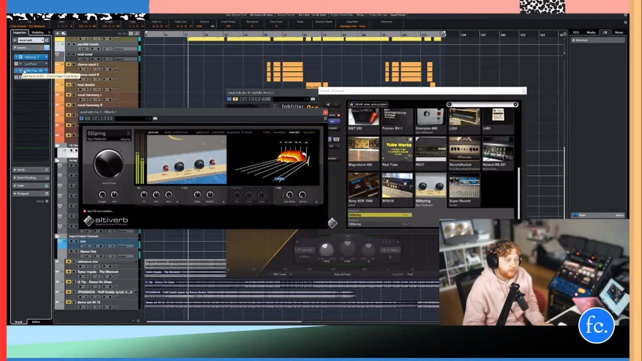Click the IR browser search field
Screen dimensions: 642x361
pyautogui.click(x=482, y=104)
